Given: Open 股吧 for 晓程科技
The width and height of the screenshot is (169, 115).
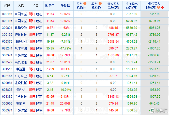Looking at the screenshot, I should 39,35.
